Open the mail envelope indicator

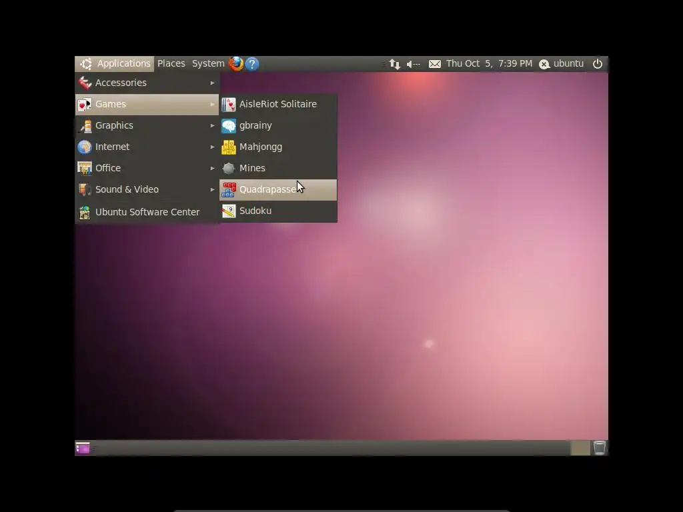[435, 64]
